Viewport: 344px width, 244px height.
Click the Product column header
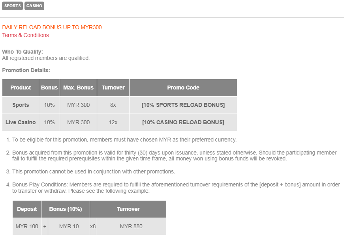pyautogui.click(x=21, y=88)
